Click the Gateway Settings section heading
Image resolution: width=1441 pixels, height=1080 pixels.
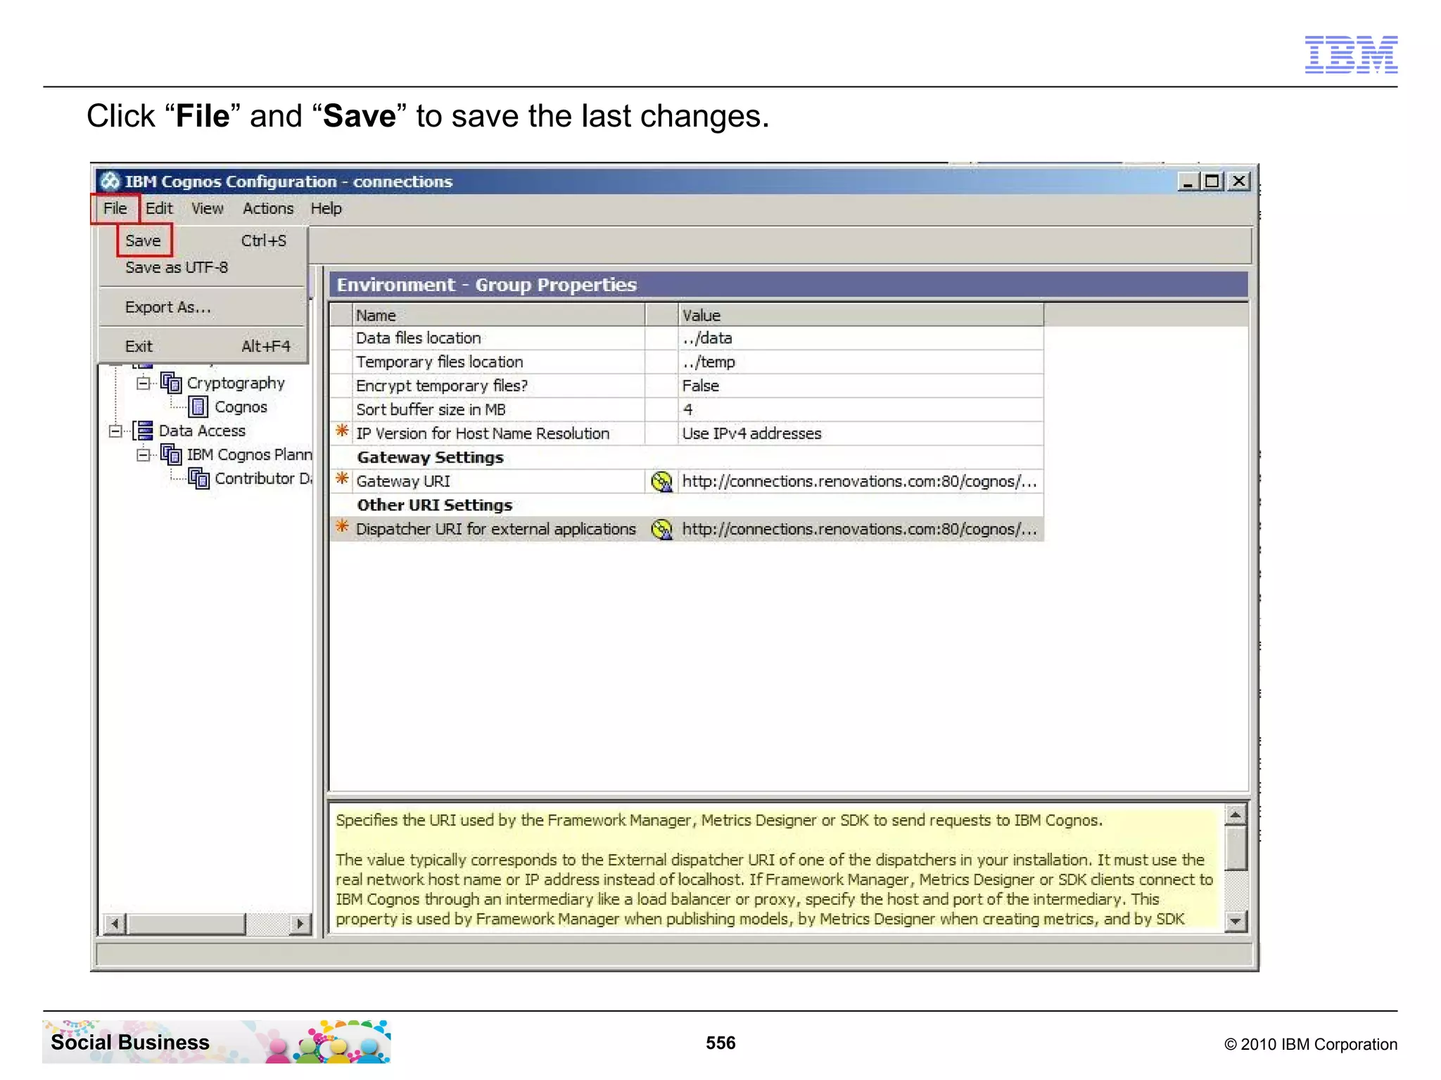(431, 458)
